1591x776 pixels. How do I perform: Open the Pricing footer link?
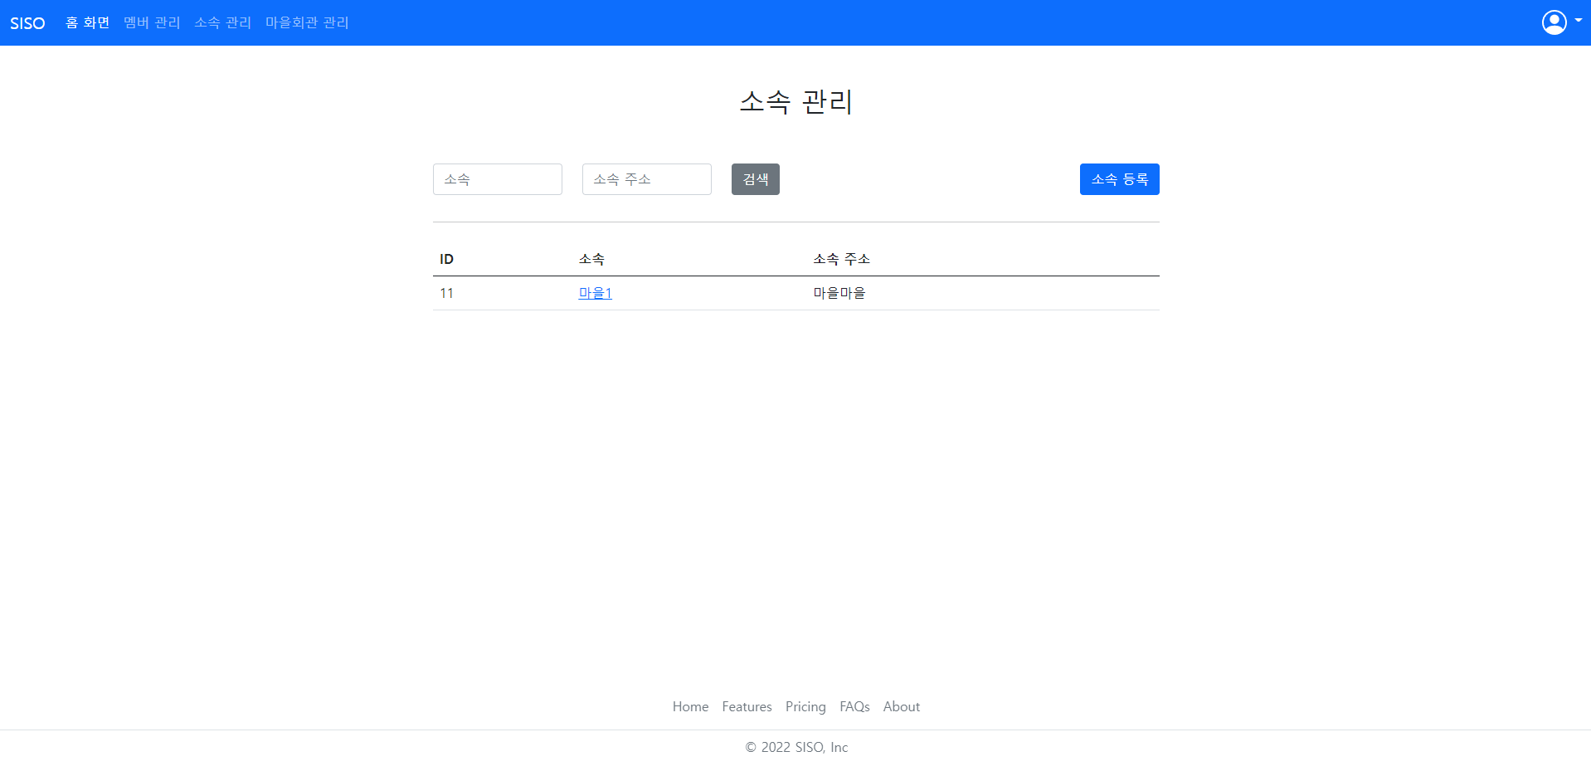[805, 706]
